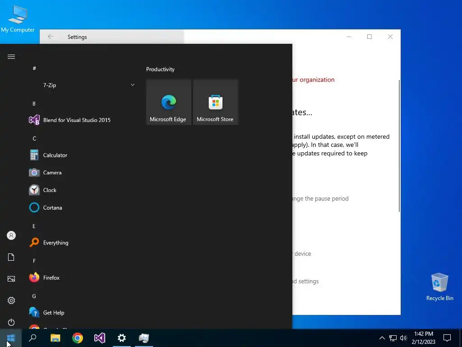Open the volume speaker tray icon
462x347 pixels.
403,338
